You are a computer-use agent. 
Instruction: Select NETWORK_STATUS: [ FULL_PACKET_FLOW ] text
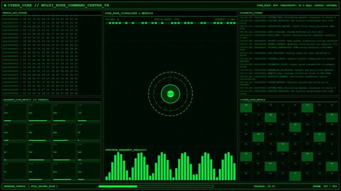31,186
